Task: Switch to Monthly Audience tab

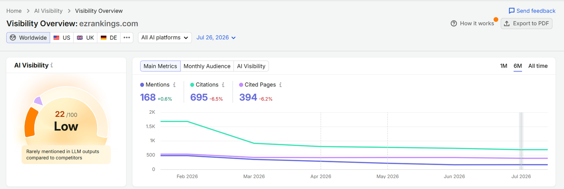Action: 207,66
